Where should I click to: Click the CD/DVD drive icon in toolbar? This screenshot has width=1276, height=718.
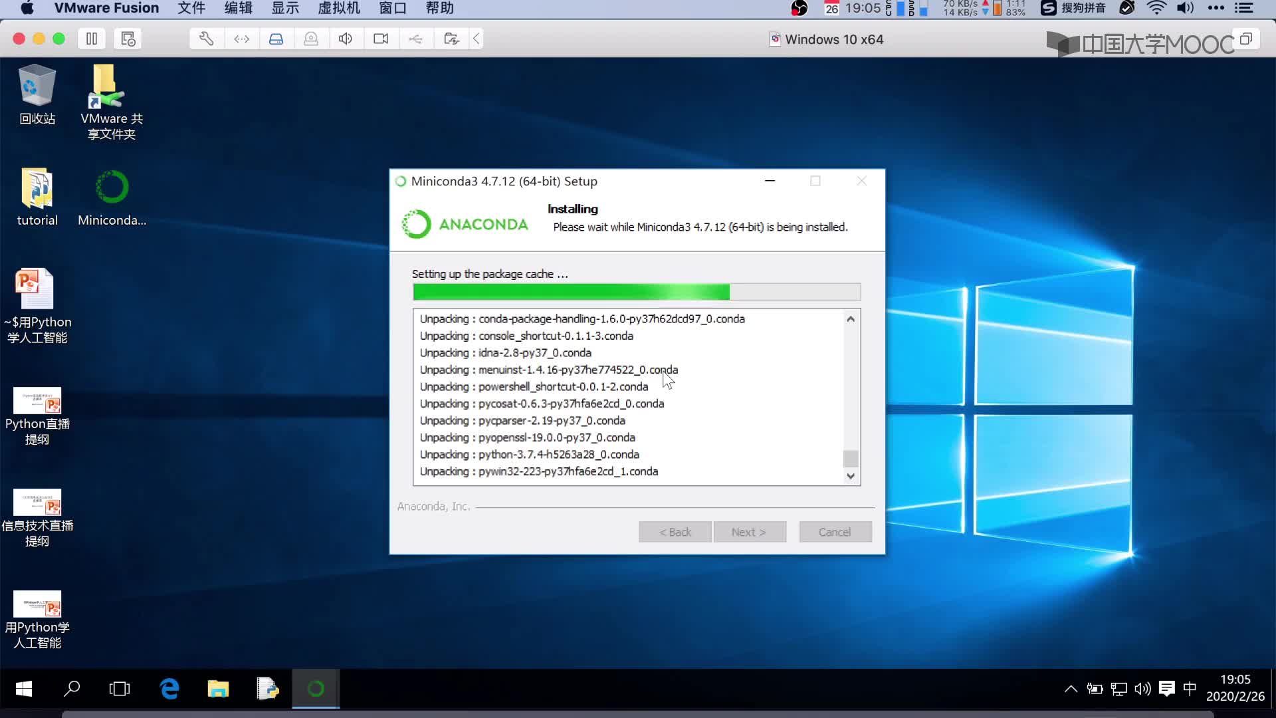pos(311,39)
